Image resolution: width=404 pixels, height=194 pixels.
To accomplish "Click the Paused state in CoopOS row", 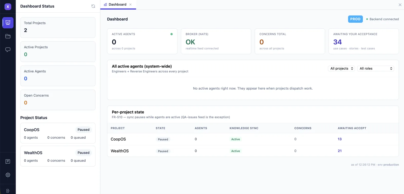I will [163, 139].
